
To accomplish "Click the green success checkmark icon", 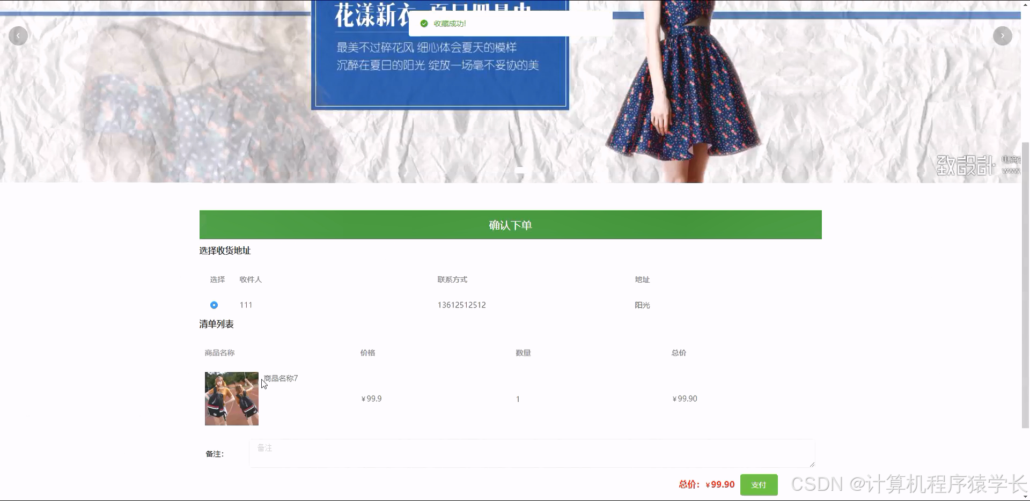I will 424,24.
